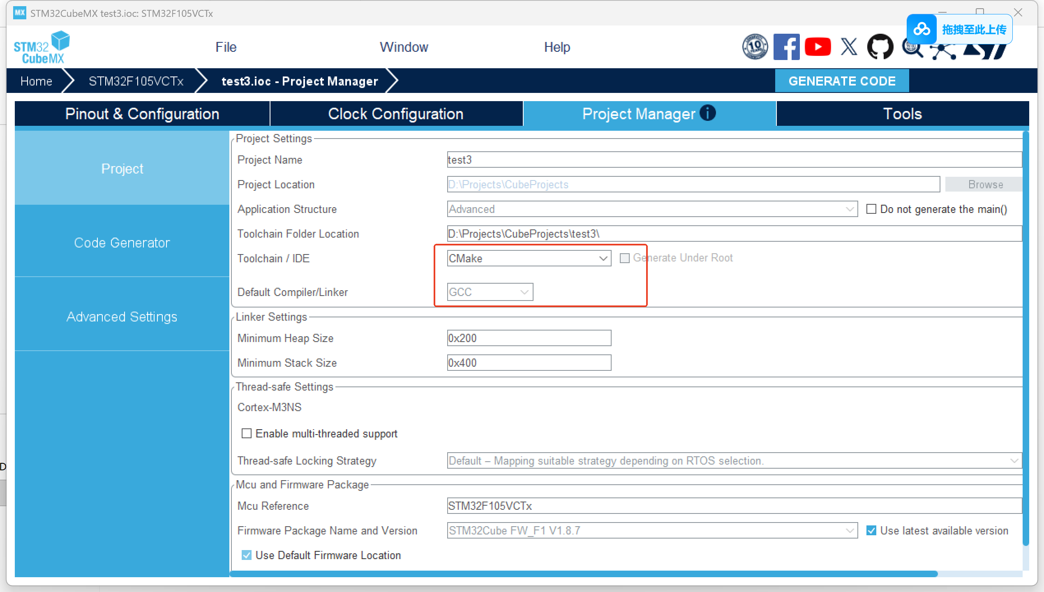Enable multi-threaded support checkbox
Screen dimensions: 1044x592
pyautogui.click(x=247, y=433)
